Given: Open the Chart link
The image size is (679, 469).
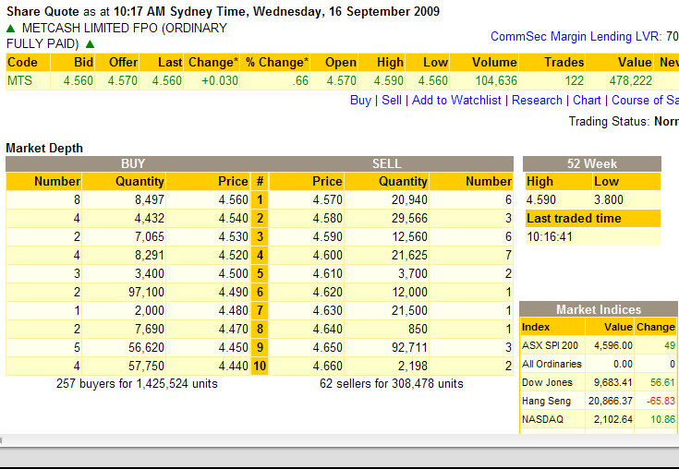Looking at the screenshot, I should click(587, 101).
